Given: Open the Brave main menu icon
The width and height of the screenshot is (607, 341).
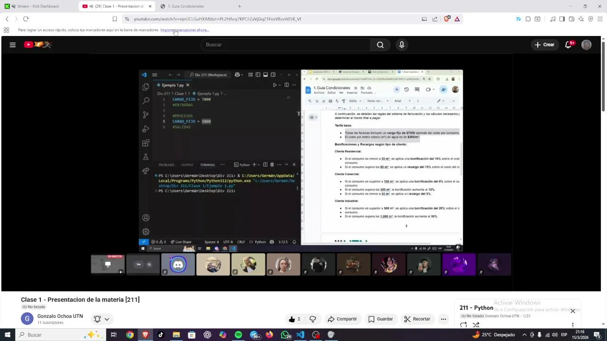Looking at the screenshot, I should point(600,19).
